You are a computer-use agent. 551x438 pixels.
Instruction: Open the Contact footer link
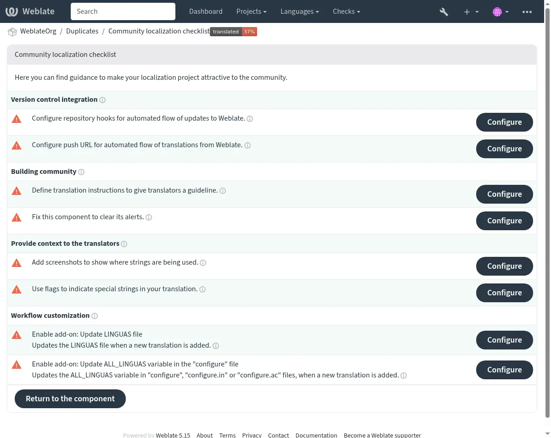[278, 435]
